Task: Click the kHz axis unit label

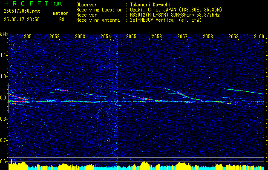Action: pos(4,34)
